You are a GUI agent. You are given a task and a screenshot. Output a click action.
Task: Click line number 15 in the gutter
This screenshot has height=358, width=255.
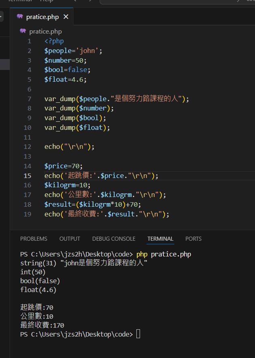coord(27,176)
